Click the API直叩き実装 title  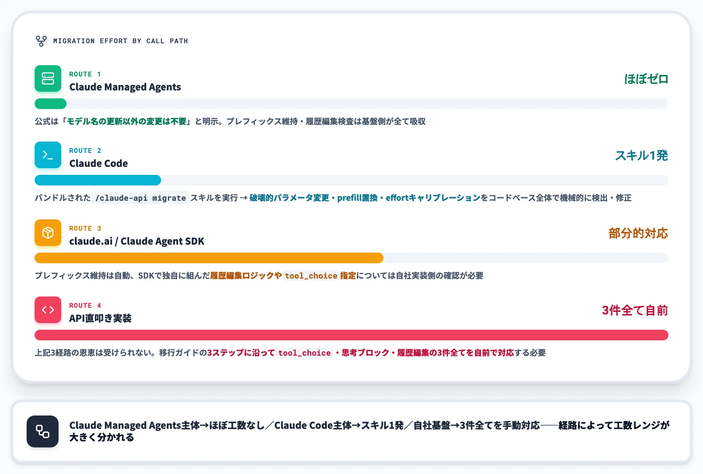pyautogui.click(x=101, y=318)
